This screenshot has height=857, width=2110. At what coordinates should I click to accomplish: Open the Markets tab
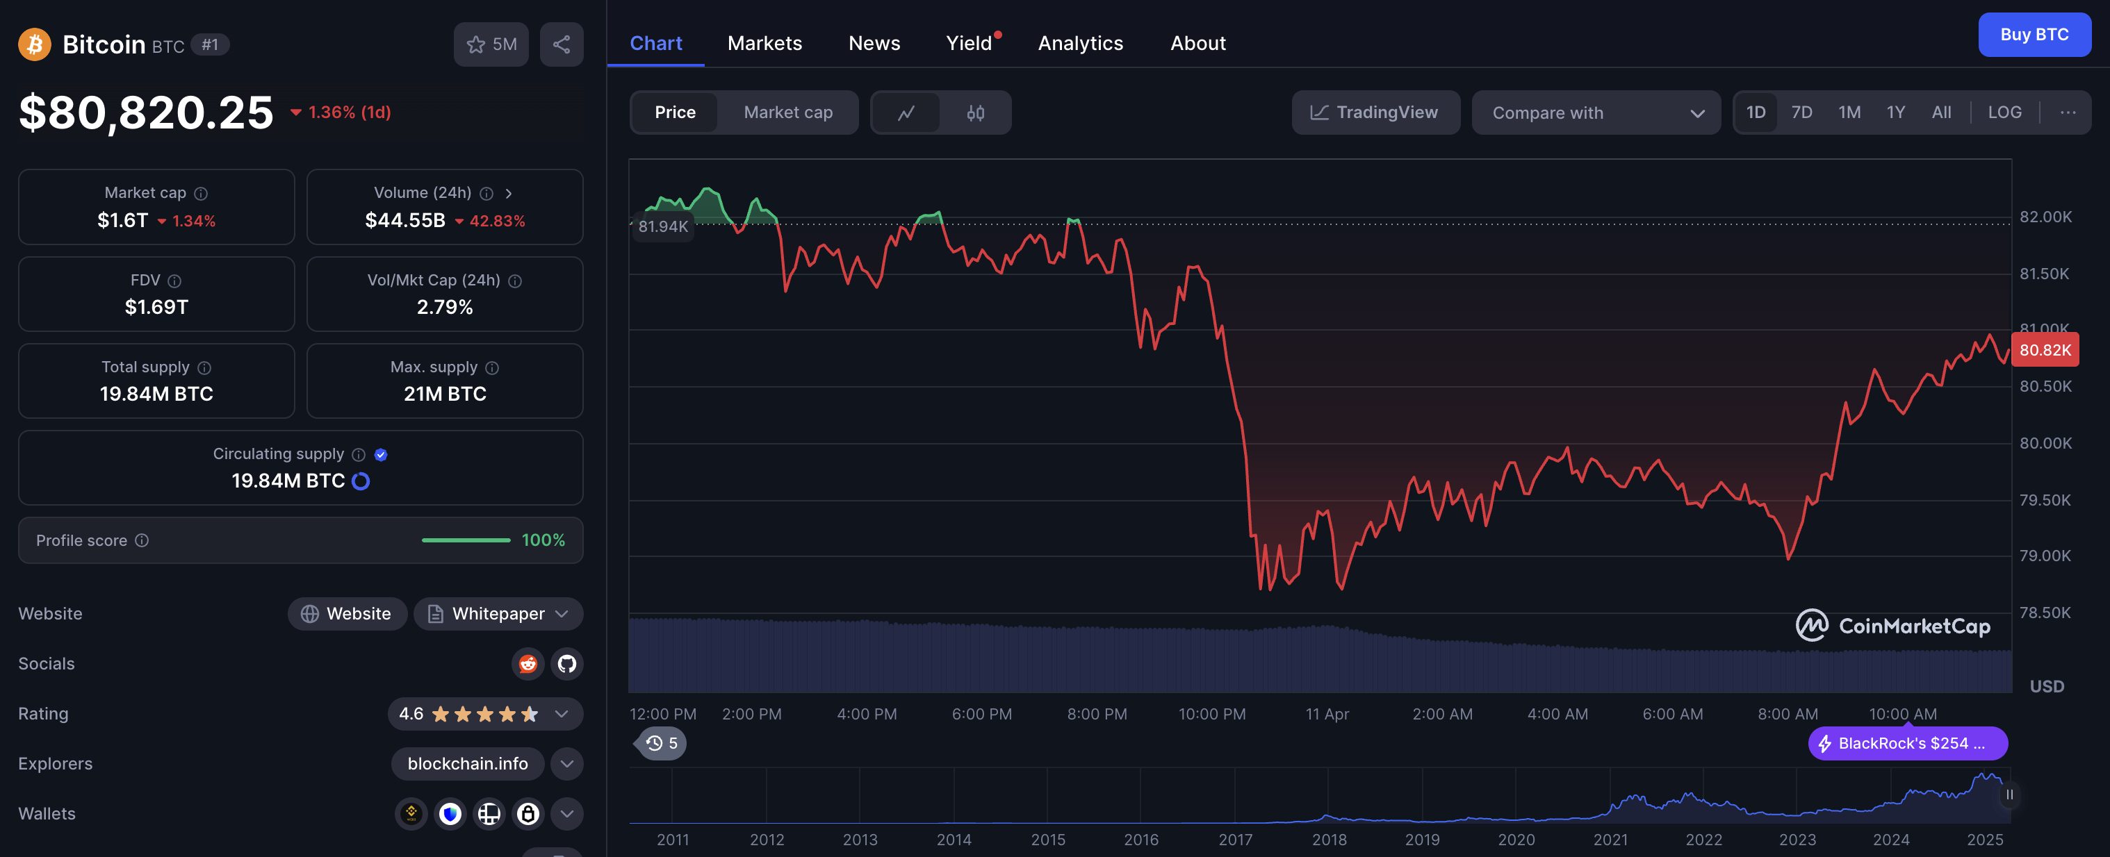(x=764, y=43)
